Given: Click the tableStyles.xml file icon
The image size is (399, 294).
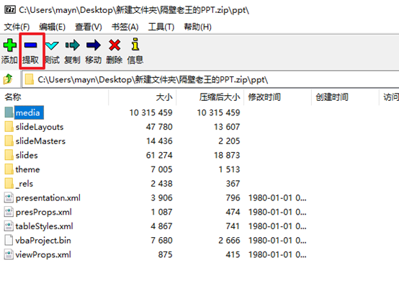Looking at the screenshot, I should (9, 226).
